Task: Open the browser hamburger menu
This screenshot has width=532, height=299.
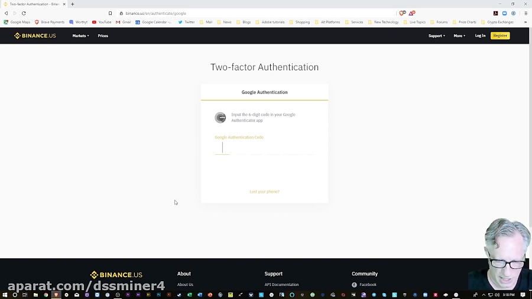Action: [526, 13]
